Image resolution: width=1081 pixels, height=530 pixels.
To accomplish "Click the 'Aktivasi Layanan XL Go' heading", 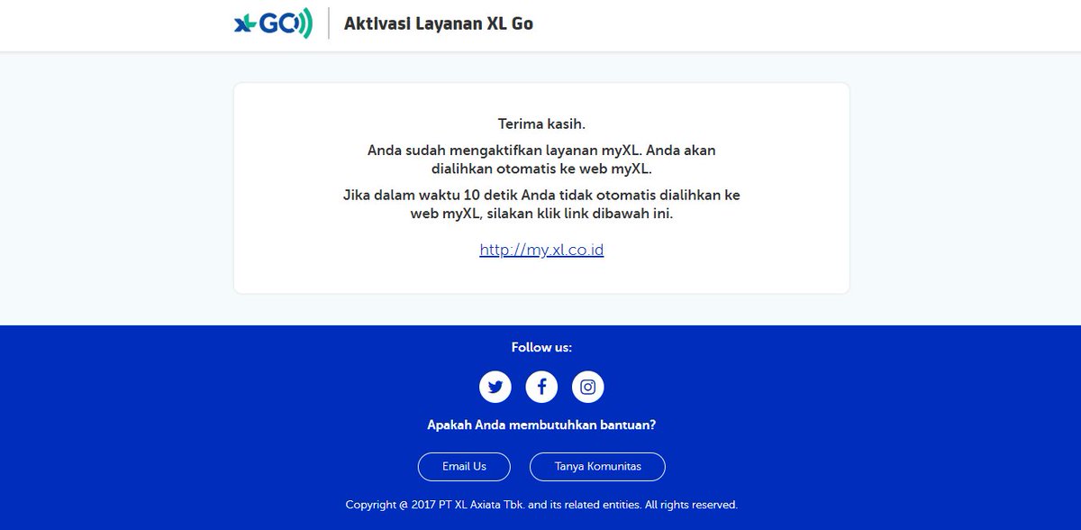I will pyautogui.click(x=439, y=24).
